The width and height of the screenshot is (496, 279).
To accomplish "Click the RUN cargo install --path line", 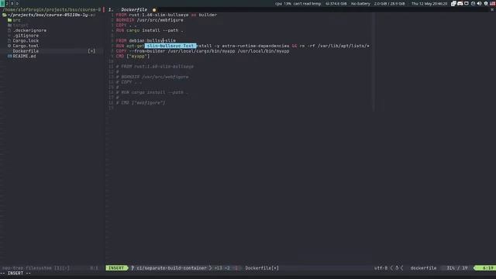I will (150, 30).
